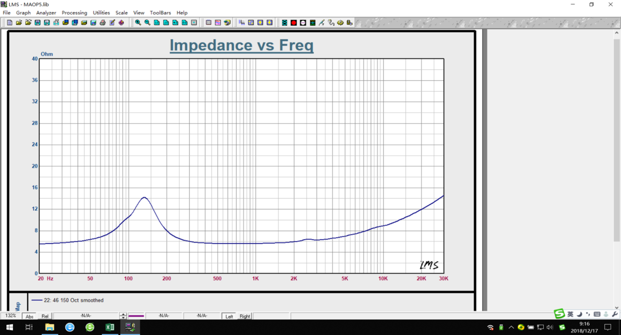Toggle the Abs mode button

coord(30,317)
